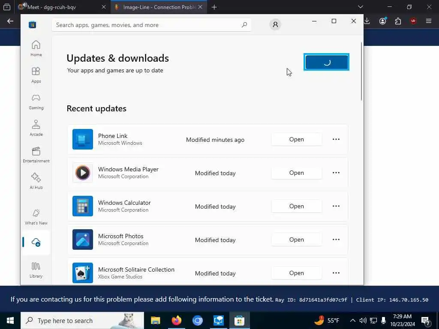Open browser extensions puzzle icon
This screenshot has height=329, width=439.
pos(398,21)
